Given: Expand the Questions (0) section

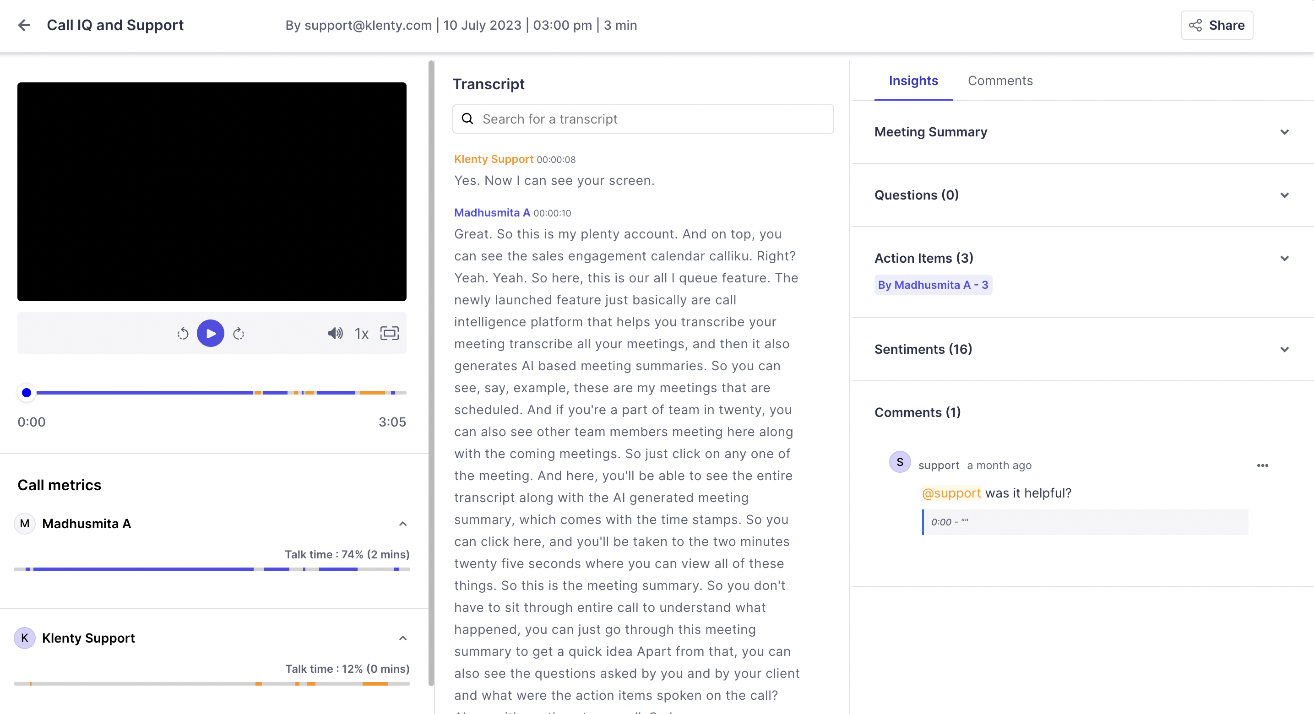Looking at the screenshot, I should [x=1284, y=195].
